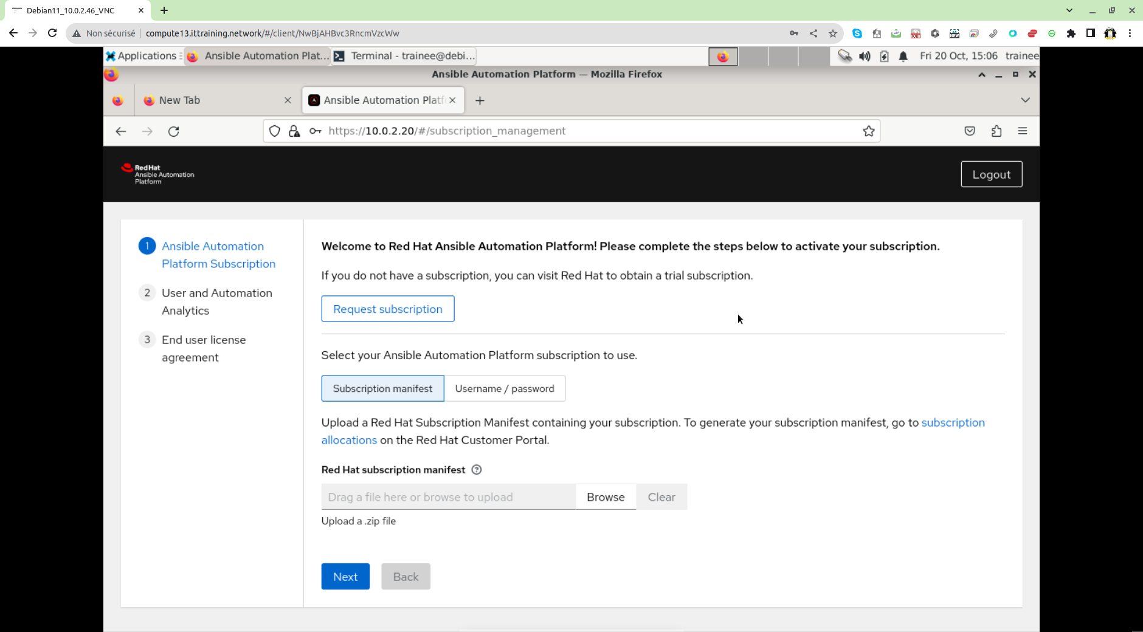
Task: Open Ansible Automation Platform taskbar window
Action: (257, 56)
